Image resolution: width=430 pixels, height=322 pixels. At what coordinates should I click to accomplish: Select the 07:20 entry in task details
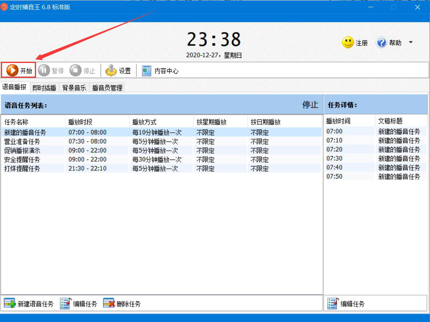point(376,150)
